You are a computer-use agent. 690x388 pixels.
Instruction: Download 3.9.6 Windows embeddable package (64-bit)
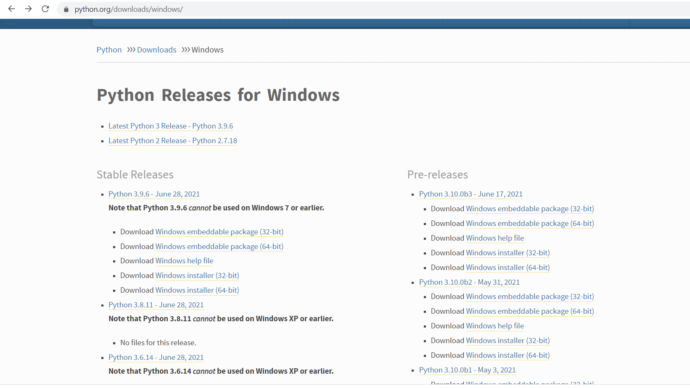coord(219,246)
